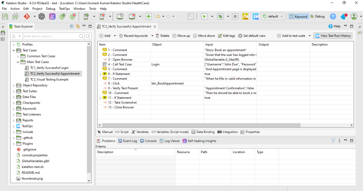Open the Run button dropdown arrow
363x191 pixels.
click(x=212, y=16)
